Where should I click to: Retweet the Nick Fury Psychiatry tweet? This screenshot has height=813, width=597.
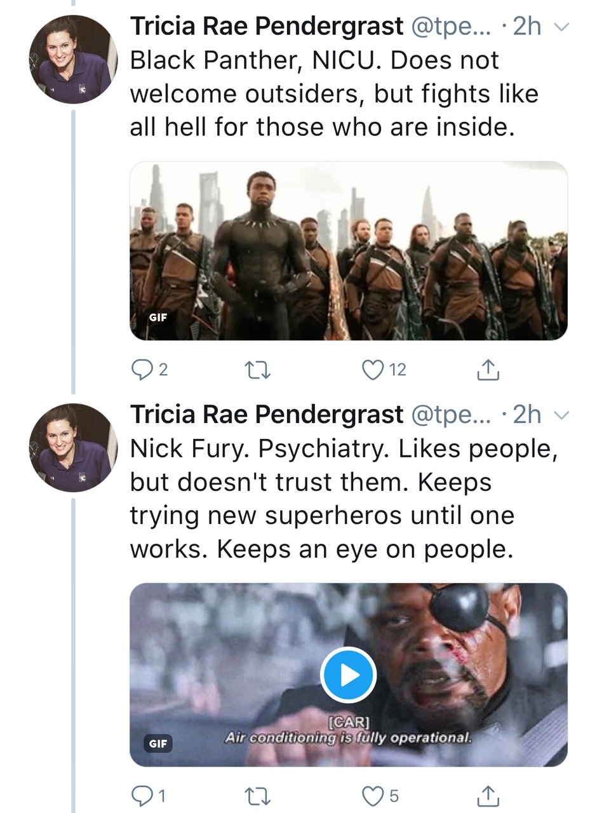click(257, 795)
